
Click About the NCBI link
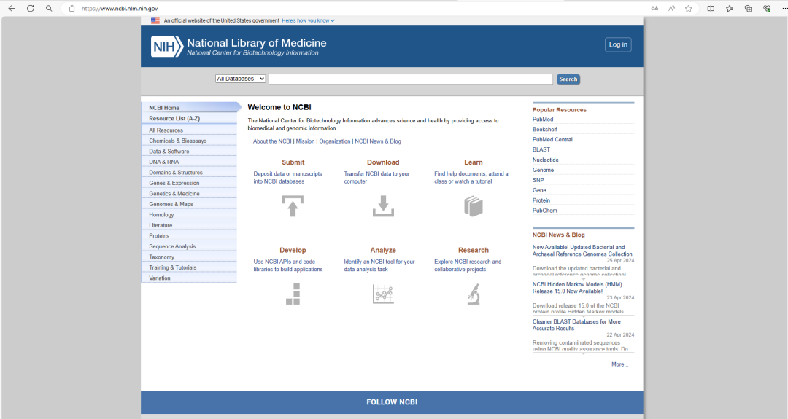(272, 141)
